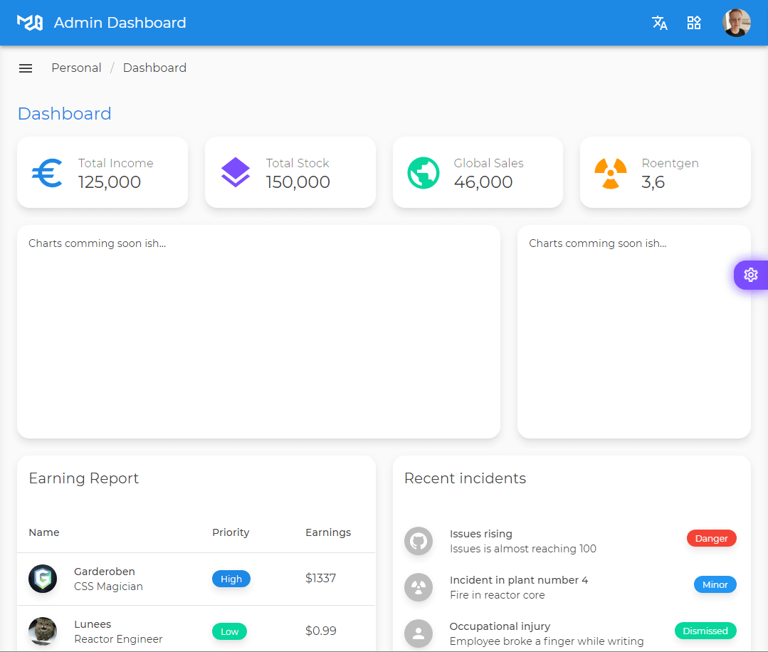Click Garderoben's avatar in Earning Report
768x652 pixels.
[43, 579]
